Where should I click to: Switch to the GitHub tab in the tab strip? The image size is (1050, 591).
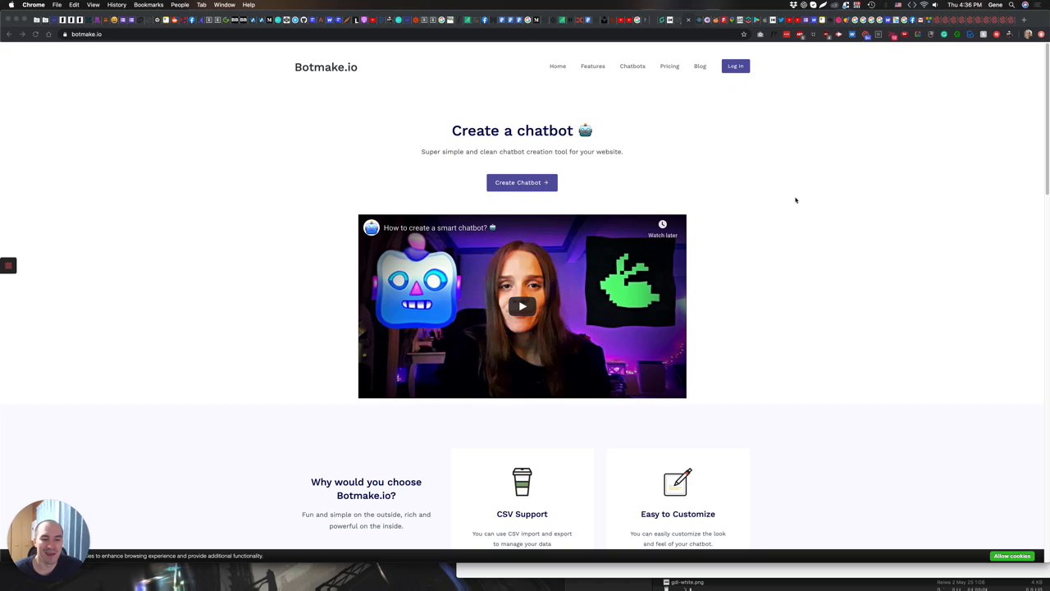pos(304,20)
